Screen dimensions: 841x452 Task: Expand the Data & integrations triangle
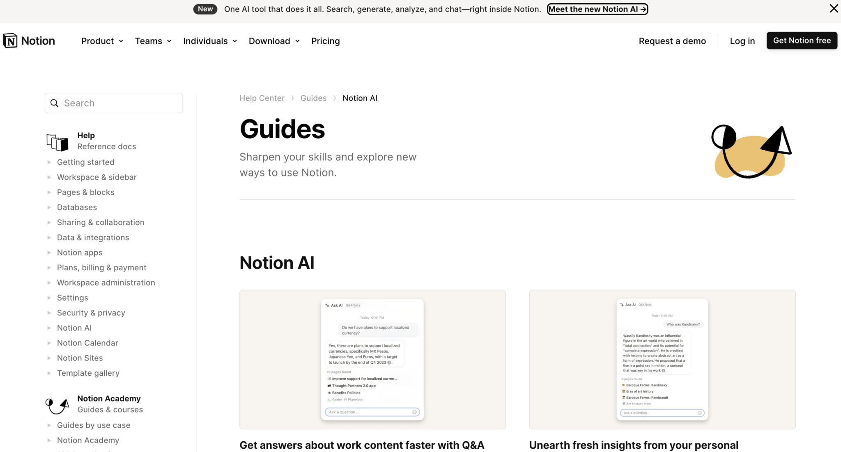pyautogui.click(x=49, y=237)
